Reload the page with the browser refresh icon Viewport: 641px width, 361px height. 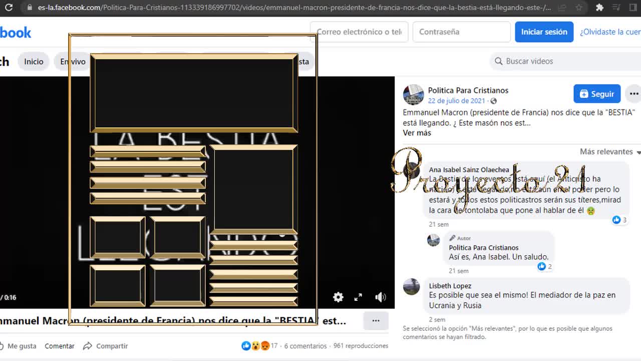tap(9, 8)
